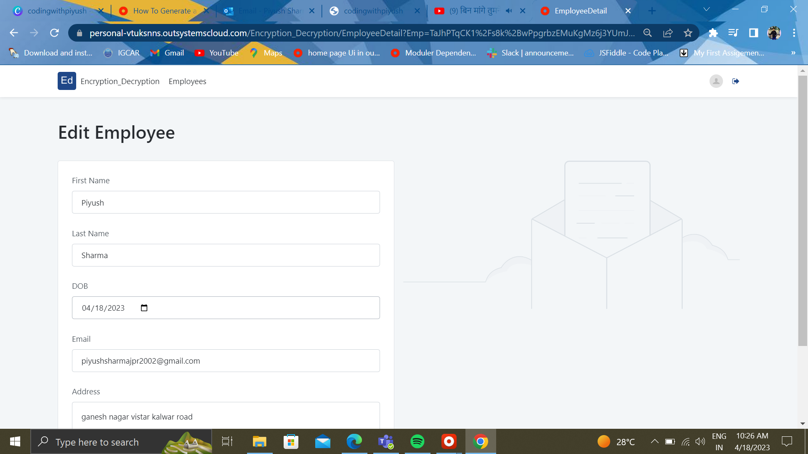Open Spotify from the taskbar
This screenshot has width=808, height=454.
point(417,441)
